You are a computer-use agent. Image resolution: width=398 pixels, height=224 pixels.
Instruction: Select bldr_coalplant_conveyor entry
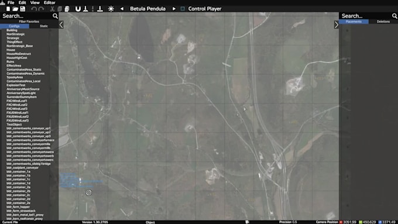pyautogui.click(x=22, y=168)
